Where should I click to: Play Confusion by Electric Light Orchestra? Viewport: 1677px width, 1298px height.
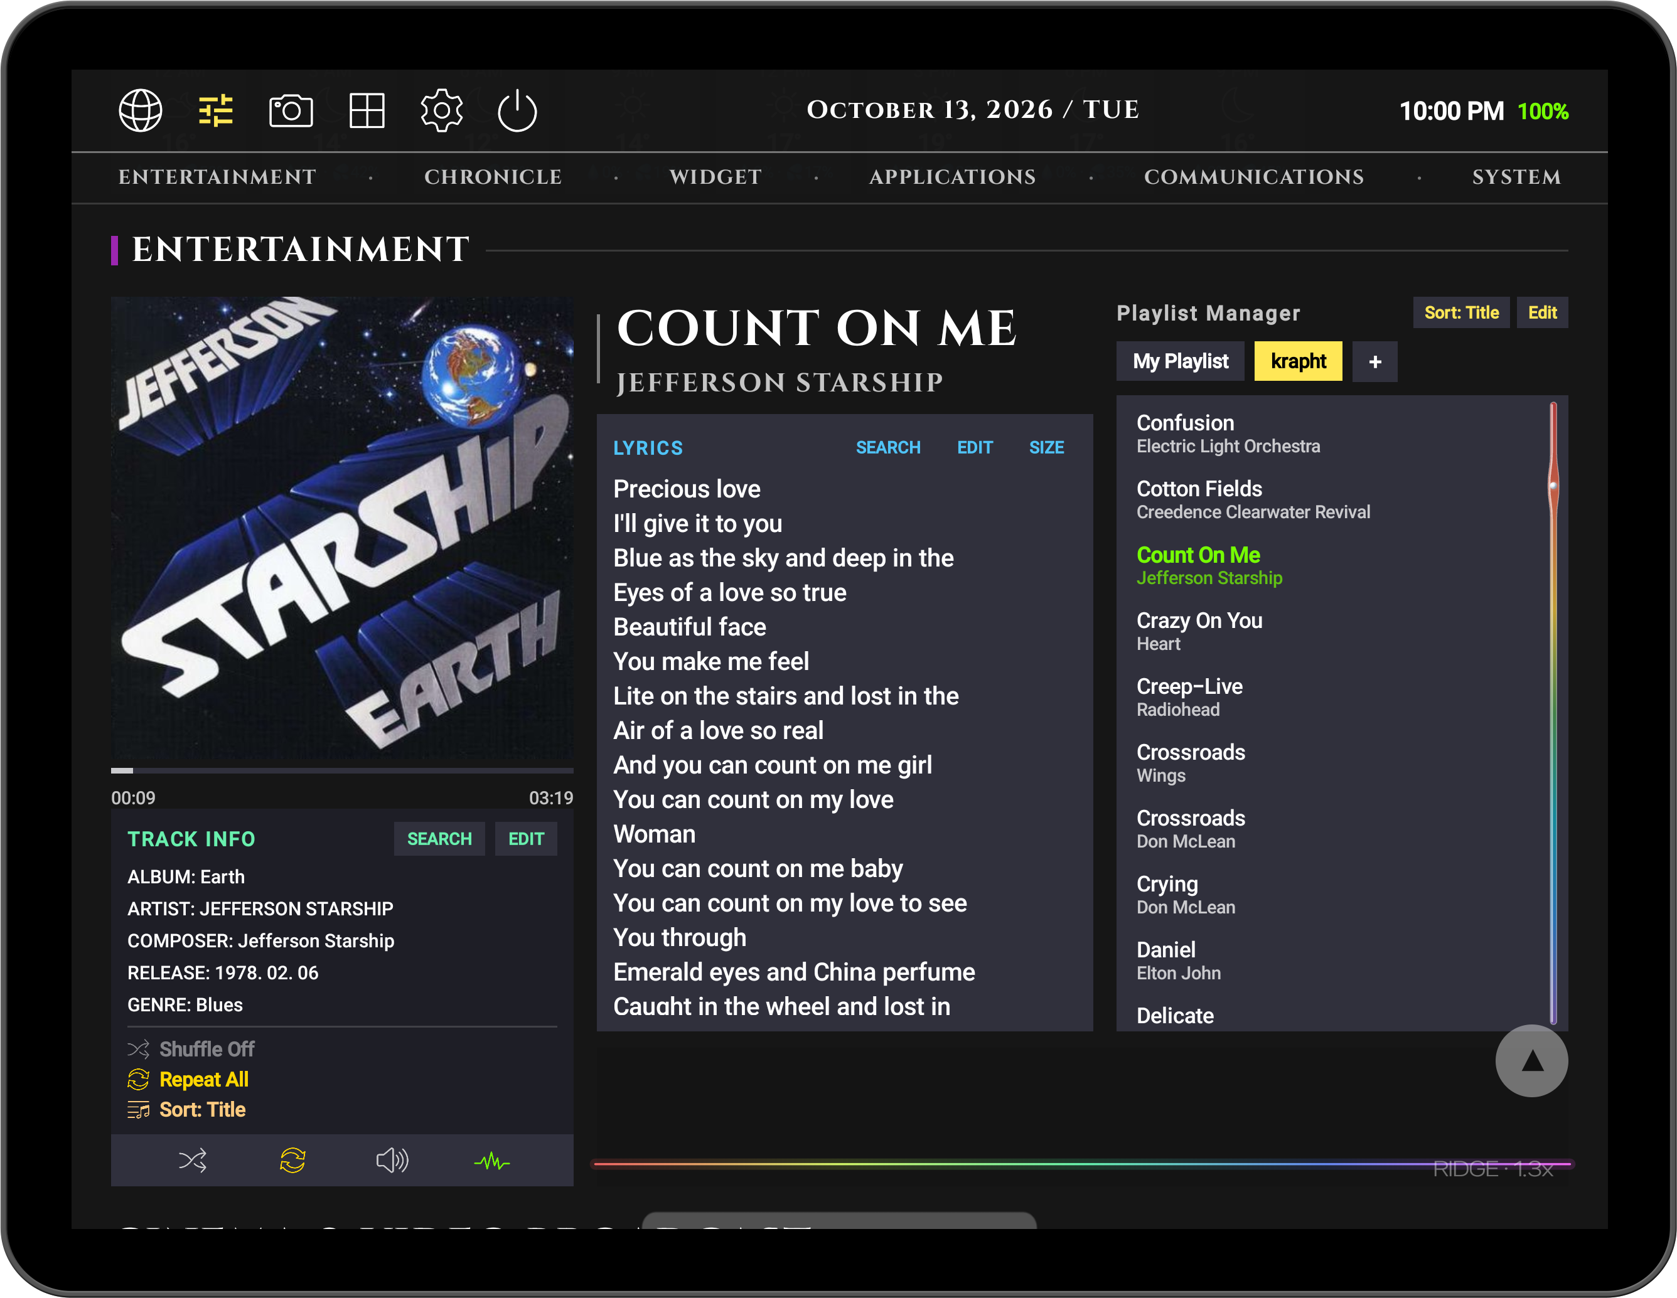[1336, 434]
